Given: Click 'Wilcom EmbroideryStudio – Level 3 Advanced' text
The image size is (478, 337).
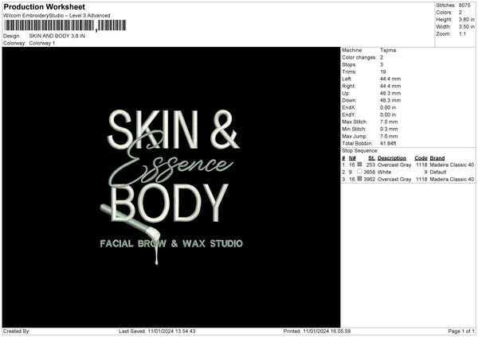Looking at the screenshot, I should pyautogui.click(x=57, y=15).
